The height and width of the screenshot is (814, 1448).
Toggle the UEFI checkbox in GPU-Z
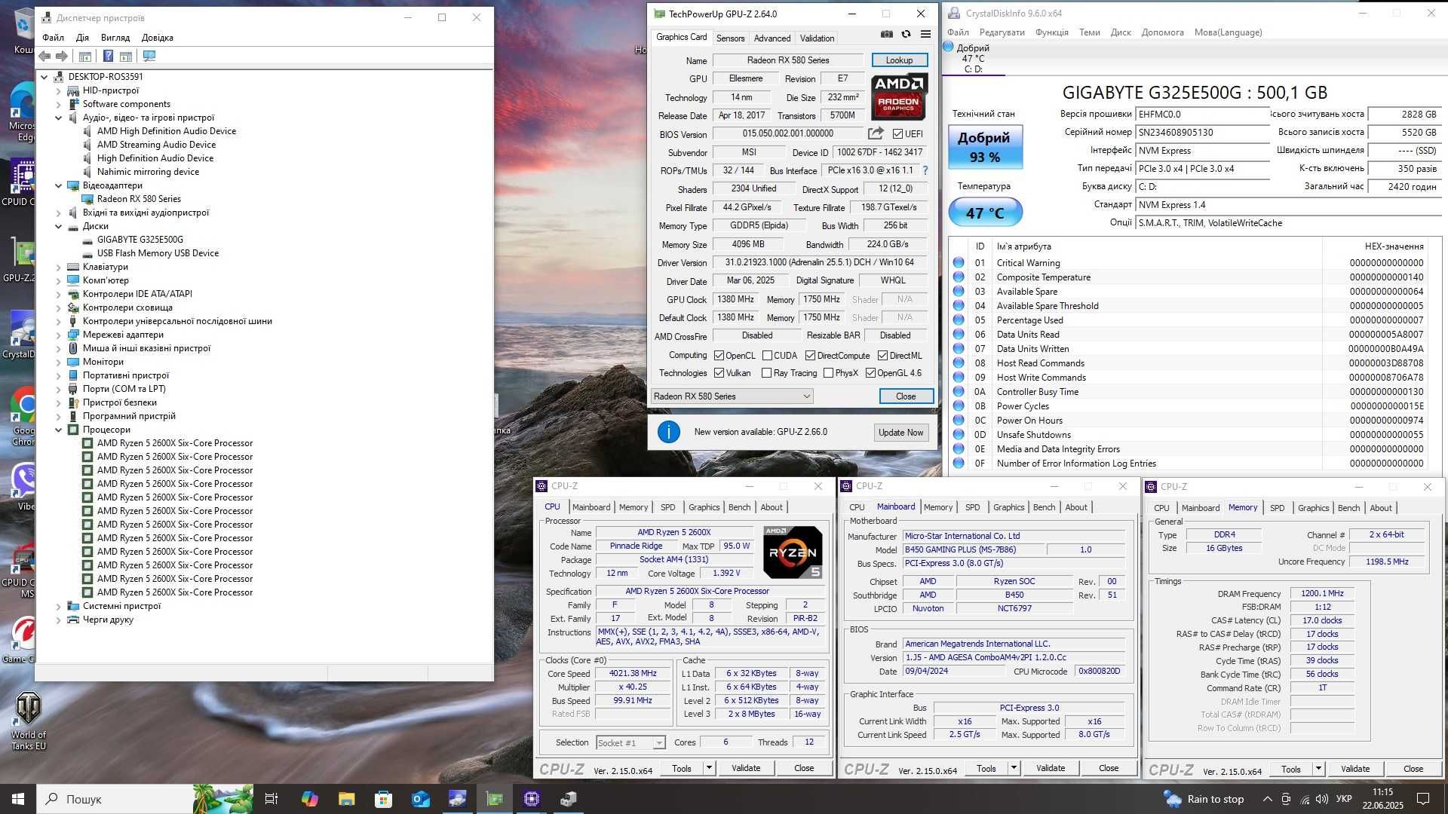tap(897, 134)
